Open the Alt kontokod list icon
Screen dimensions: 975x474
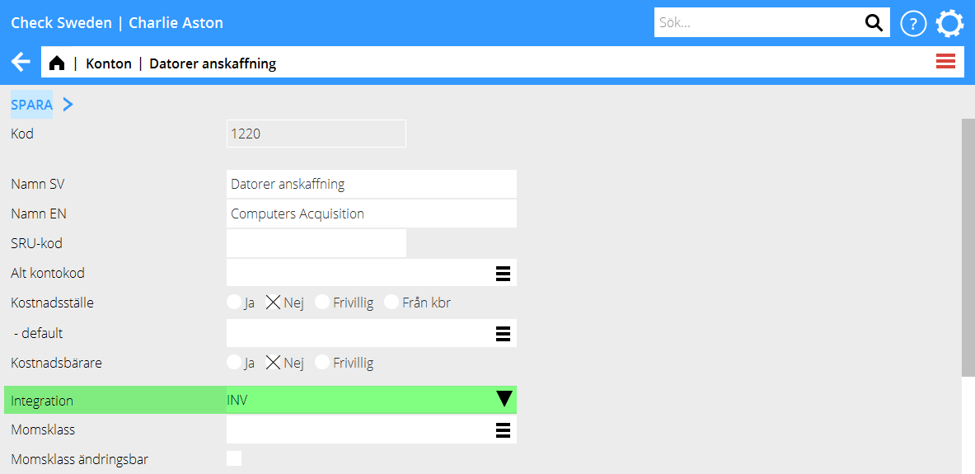click(x=503, y=274)
